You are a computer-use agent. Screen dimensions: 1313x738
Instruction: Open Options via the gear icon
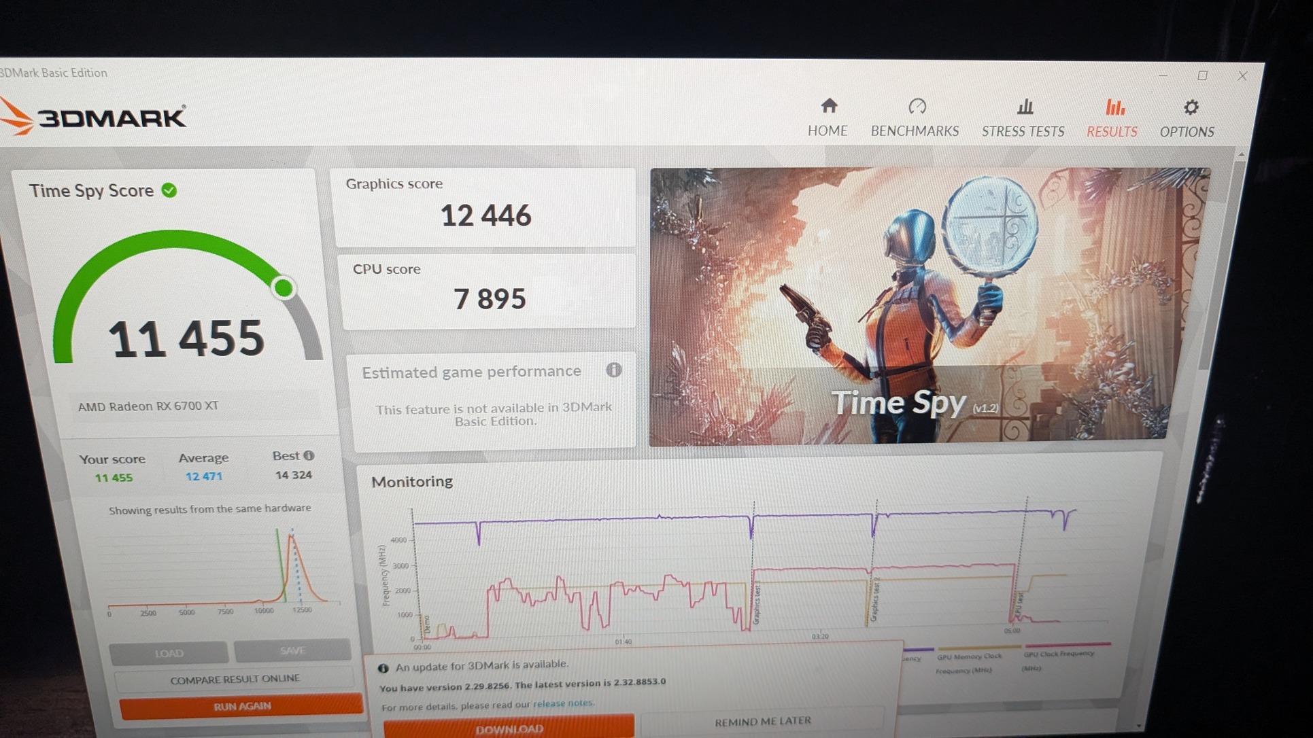[x=1190, y=107]
